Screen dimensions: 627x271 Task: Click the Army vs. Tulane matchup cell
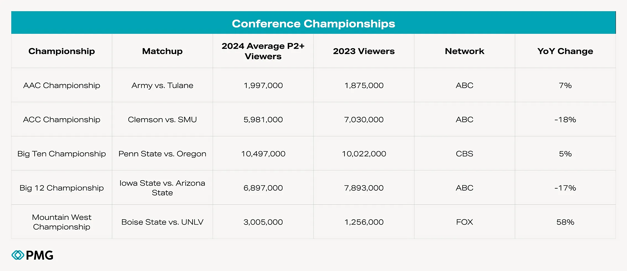tap(162, 85)
